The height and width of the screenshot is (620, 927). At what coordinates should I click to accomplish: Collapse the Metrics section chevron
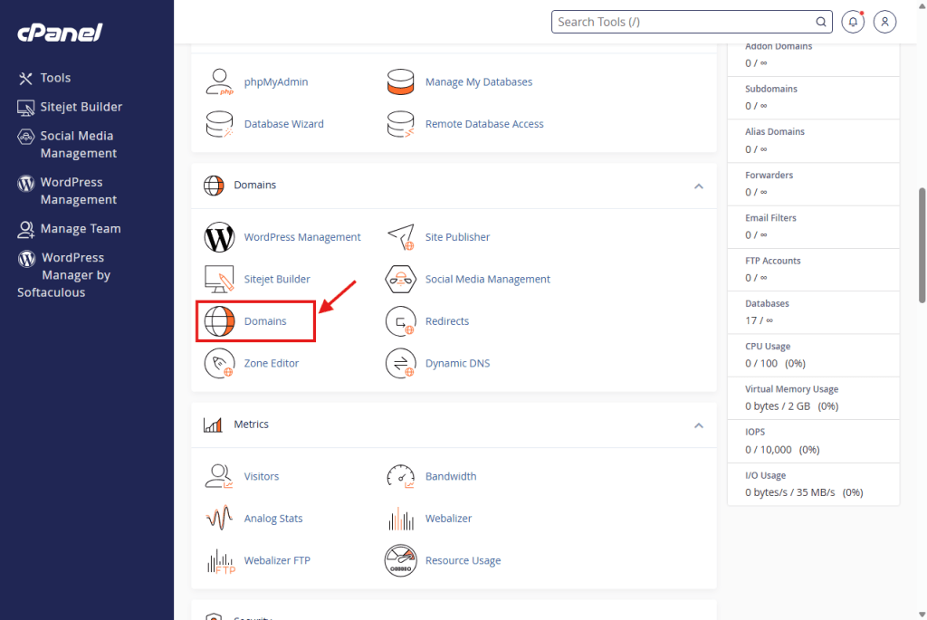[x=698, y=424]
